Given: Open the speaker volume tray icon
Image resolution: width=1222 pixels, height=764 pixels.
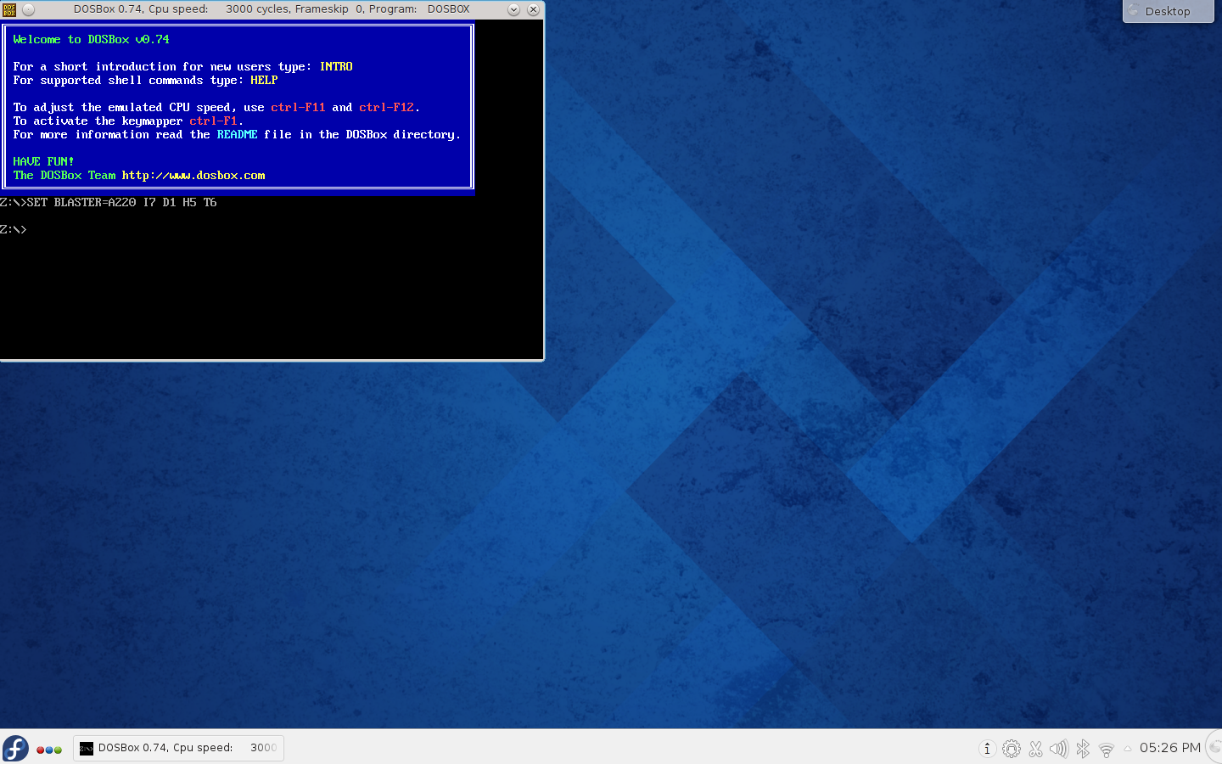Looking at the screenshot, I should pyautogui.click(x=1058, y=749).
